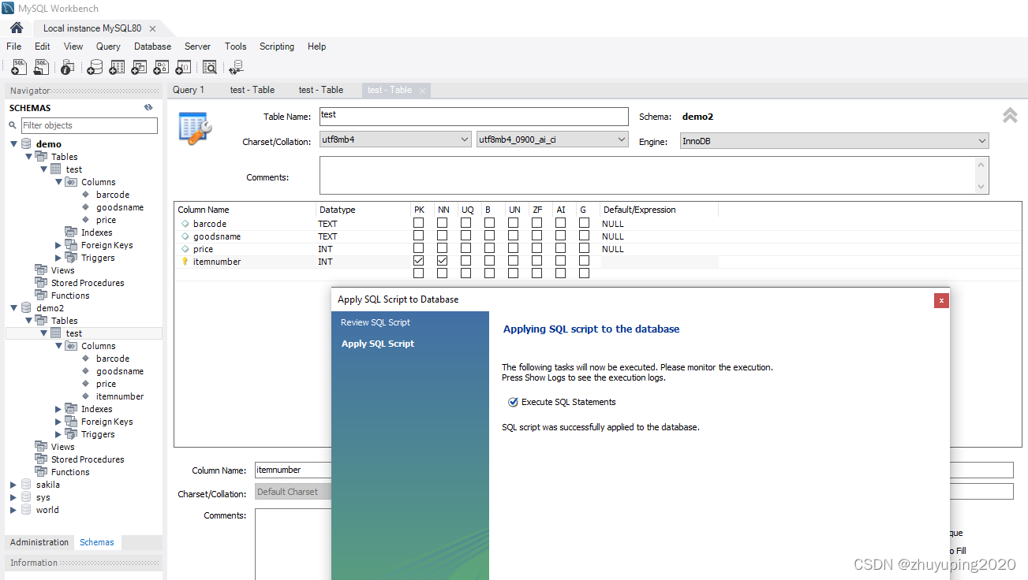Collapse the demo schema tree node
Image resolution: width=1028 pixels, height=580 pixels.
point(13,144)
